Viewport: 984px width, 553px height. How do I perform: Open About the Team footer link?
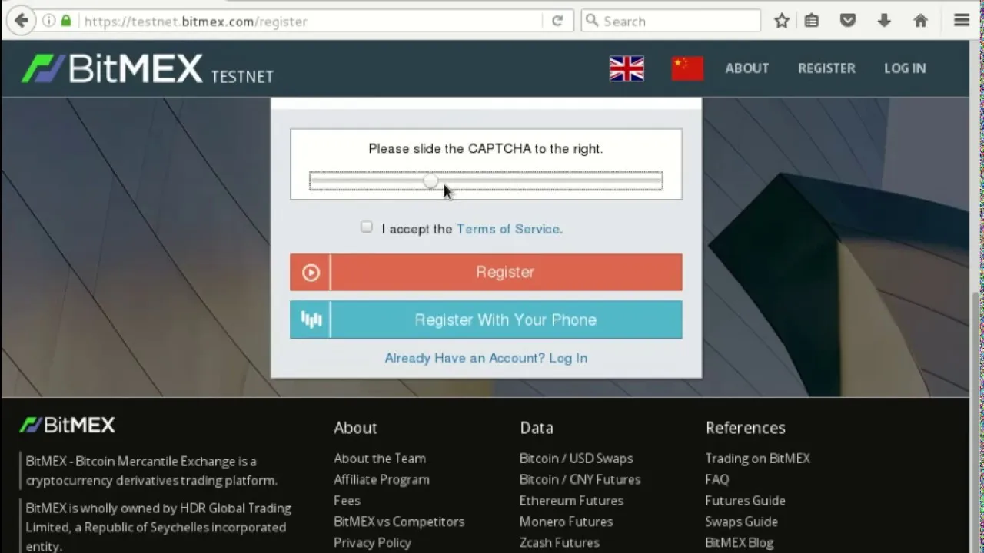pyautogui.click(x=380, y=459)
